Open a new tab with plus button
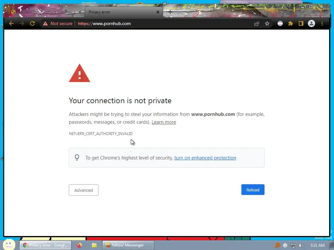The width and height of the screenshot is (334, 250). [170, 12]
